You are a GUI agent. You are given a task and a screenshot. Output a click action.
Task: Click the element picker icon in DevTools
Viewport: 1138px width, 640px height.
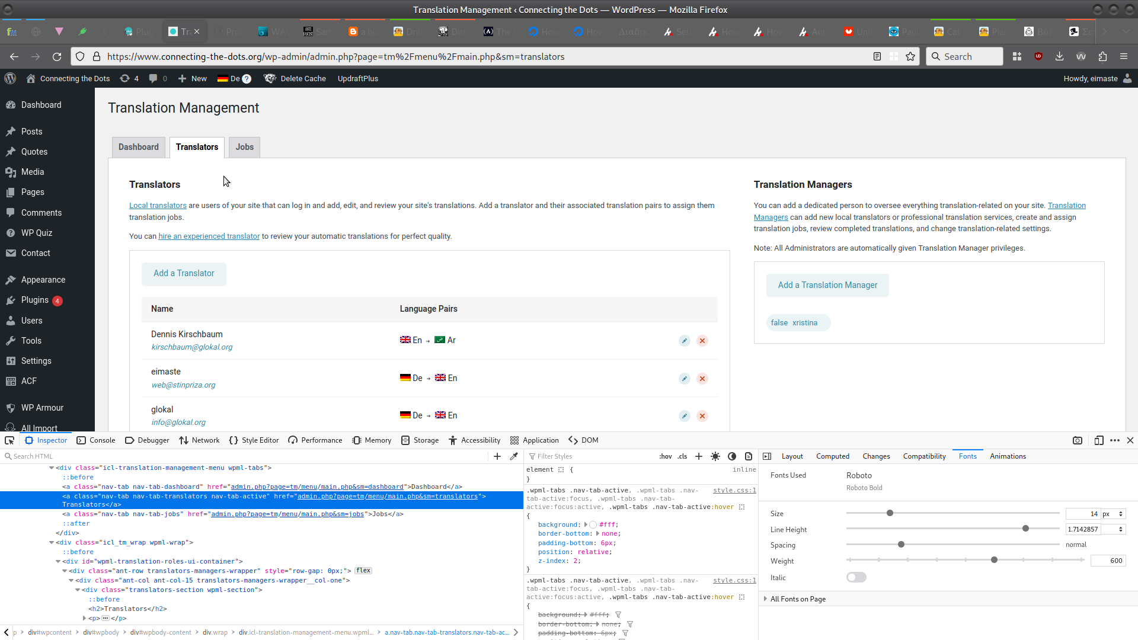tap(9, 440)
